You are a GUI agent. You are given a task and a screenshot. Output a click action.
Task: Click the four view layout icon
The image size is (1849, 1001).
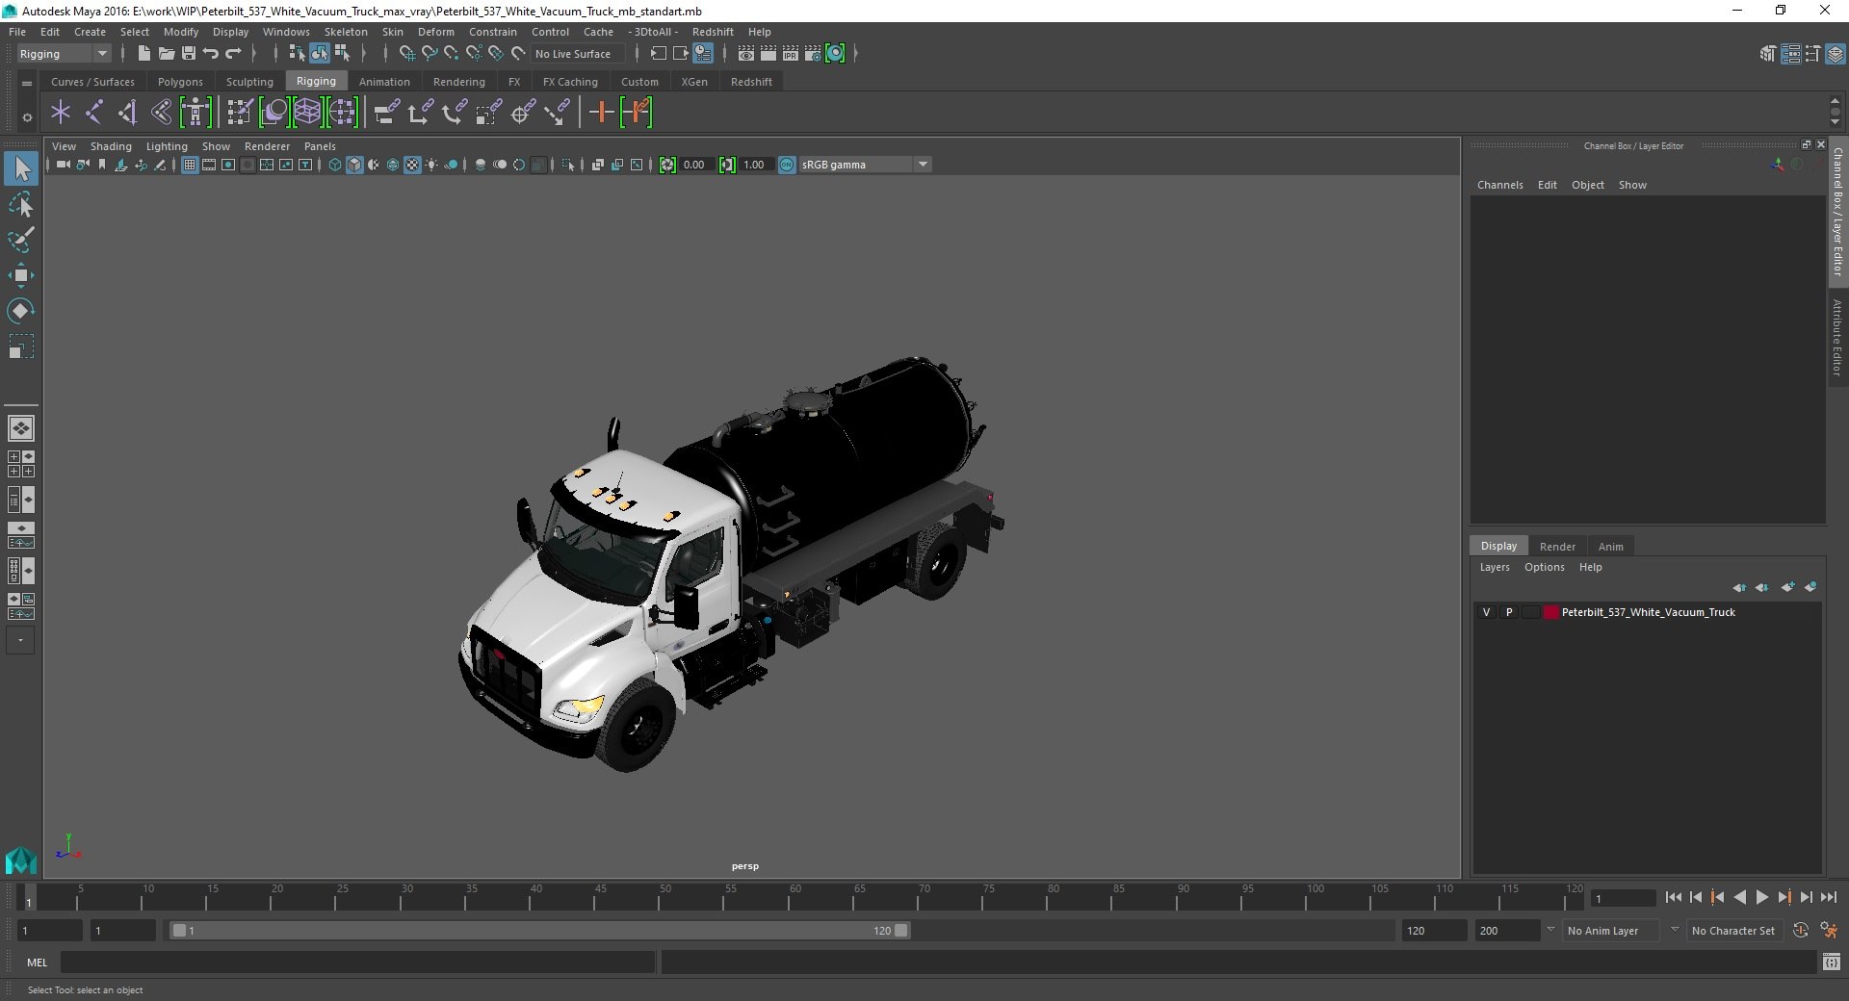click(20, 464)
